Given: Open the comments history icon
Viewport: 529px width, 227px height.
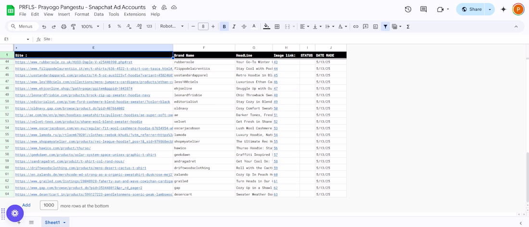Looking at the screenshot, I should pyautogui.click(x=423, y=10).
